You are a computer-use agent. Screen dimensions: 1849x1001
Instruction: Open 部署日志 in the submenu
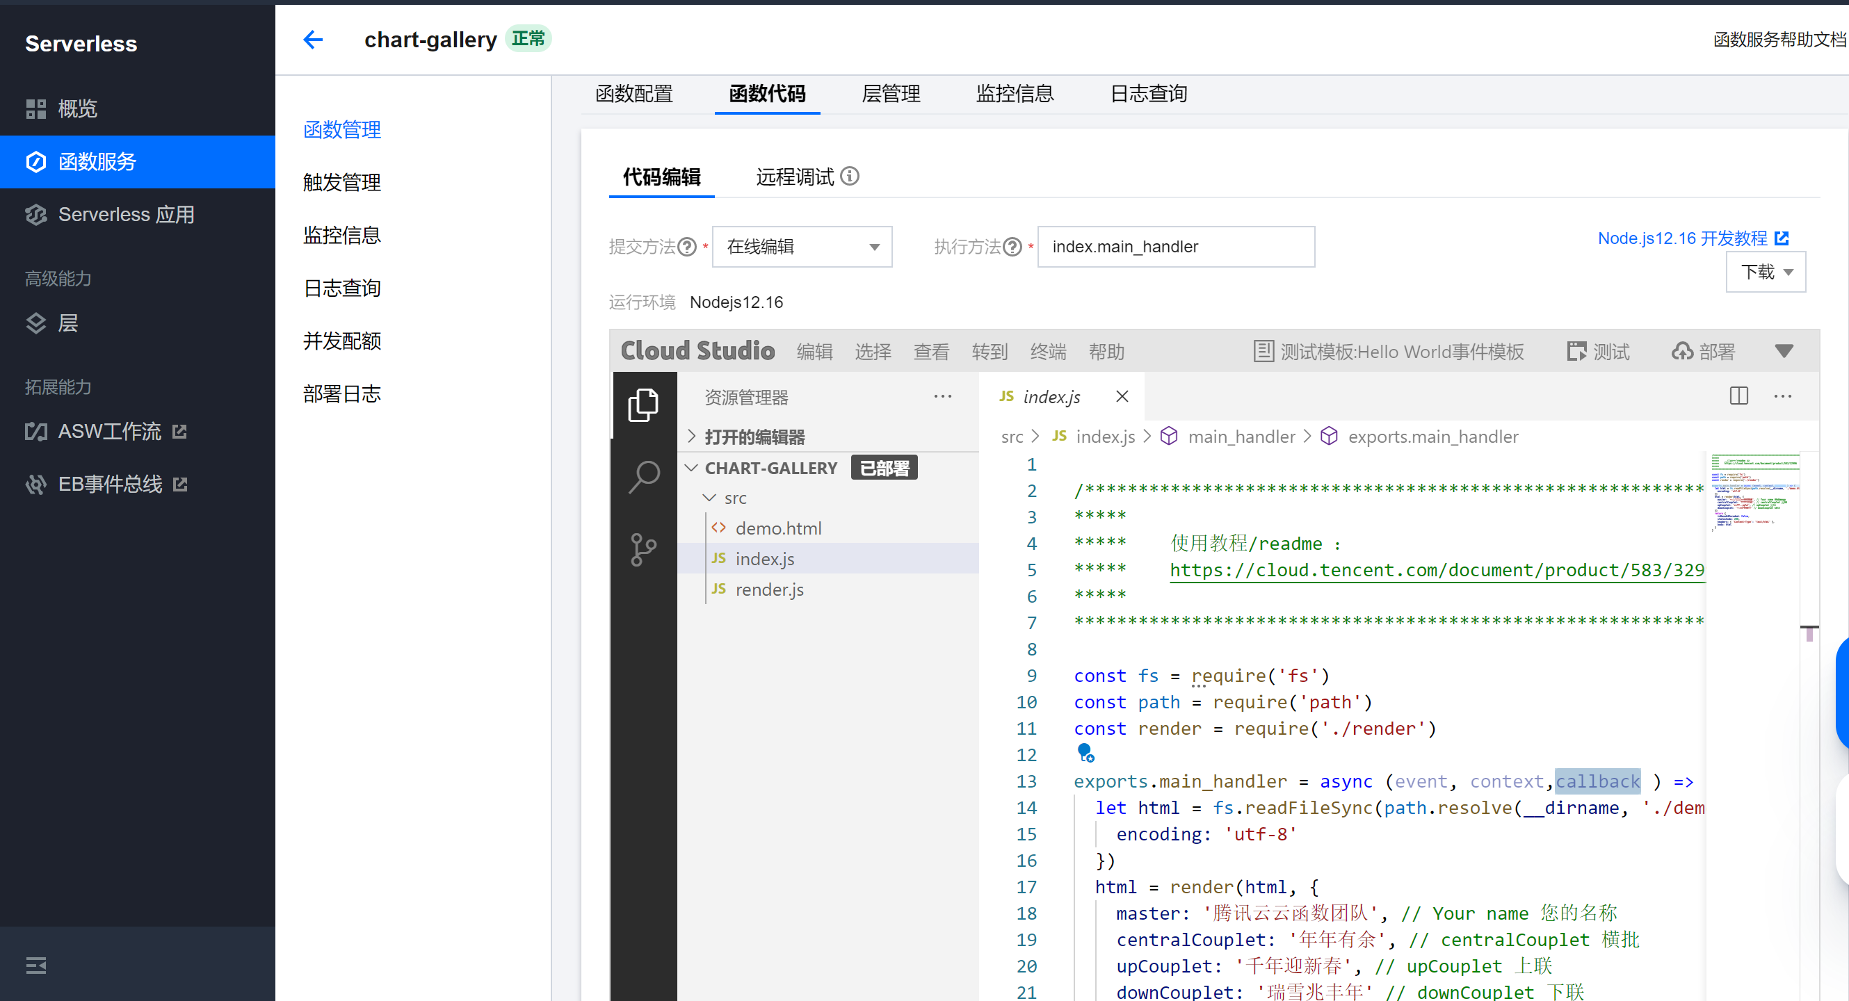[341, 394]
